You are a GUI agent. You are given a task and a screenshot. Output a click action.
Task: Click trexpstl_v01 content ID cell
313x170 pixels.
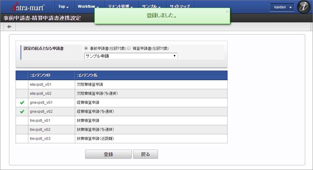click(x=51, y=121)
